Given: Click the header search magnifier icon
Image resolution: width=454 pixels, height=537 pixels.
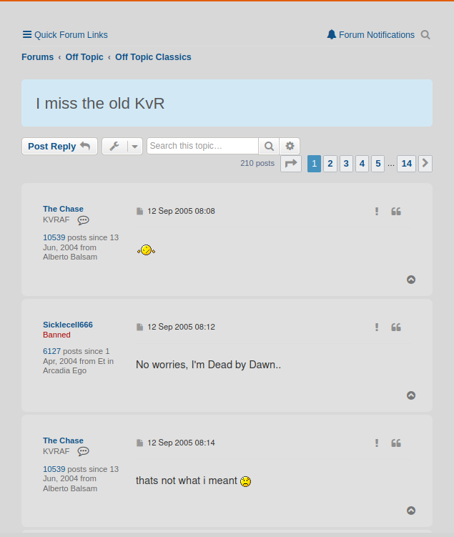Looking at the screenshot, I should pyautogui.click(x=425, y=35).
